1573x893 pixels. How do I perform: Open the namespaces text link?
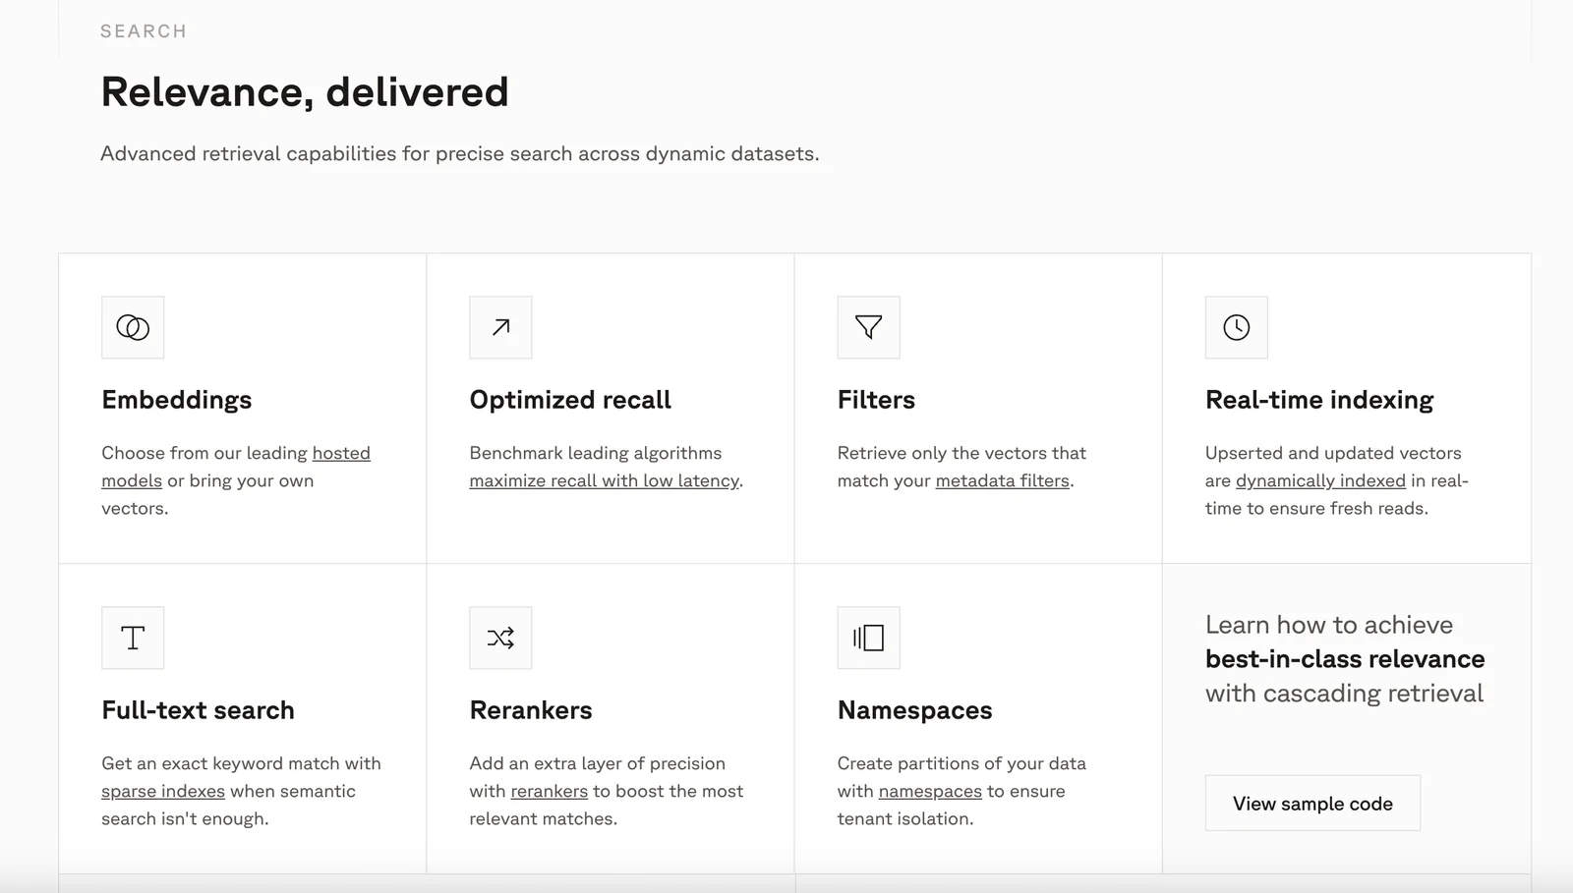tap(930, 791)
